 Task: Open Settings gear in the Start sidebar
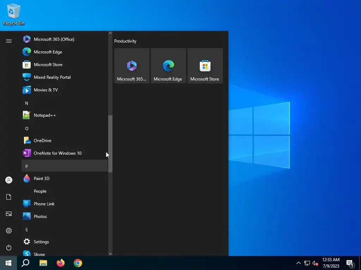pyautogui.click(x=9, y=231)
